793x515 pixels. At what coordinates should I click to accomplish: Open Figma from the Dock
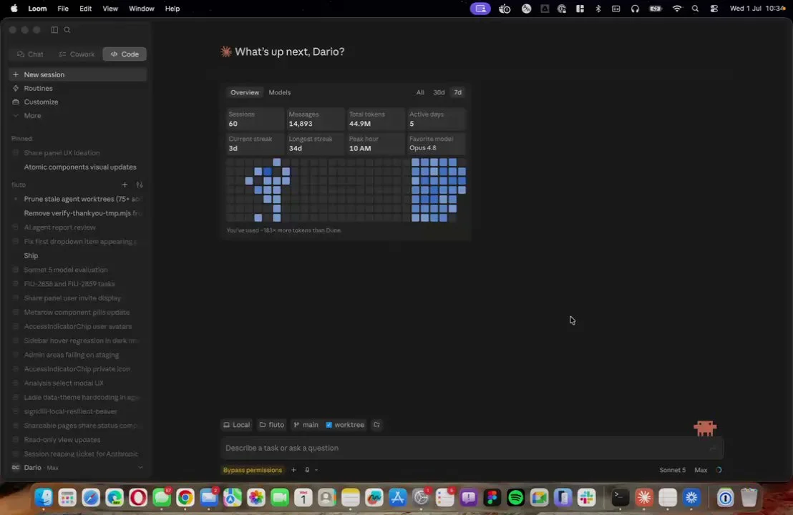[492, 498]
